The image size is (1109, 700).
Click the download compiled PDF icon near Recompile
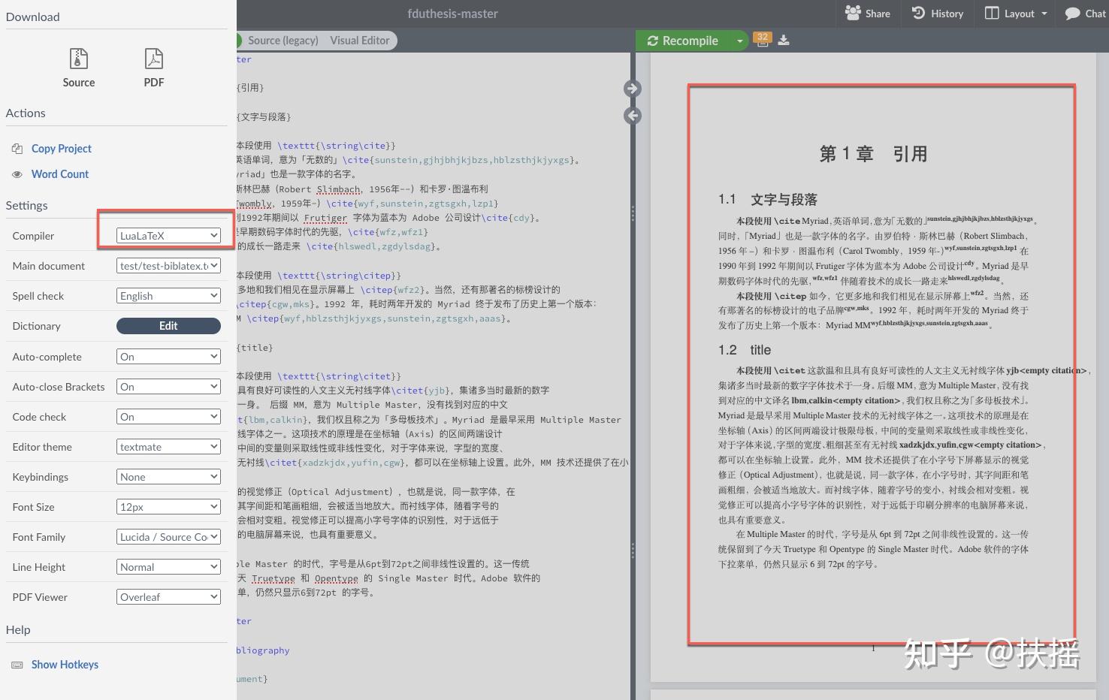783,40
